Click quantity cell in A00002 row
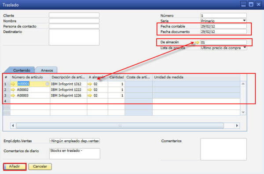The height and width of the screenshot is (174, 264). click(x=116, y=90)
